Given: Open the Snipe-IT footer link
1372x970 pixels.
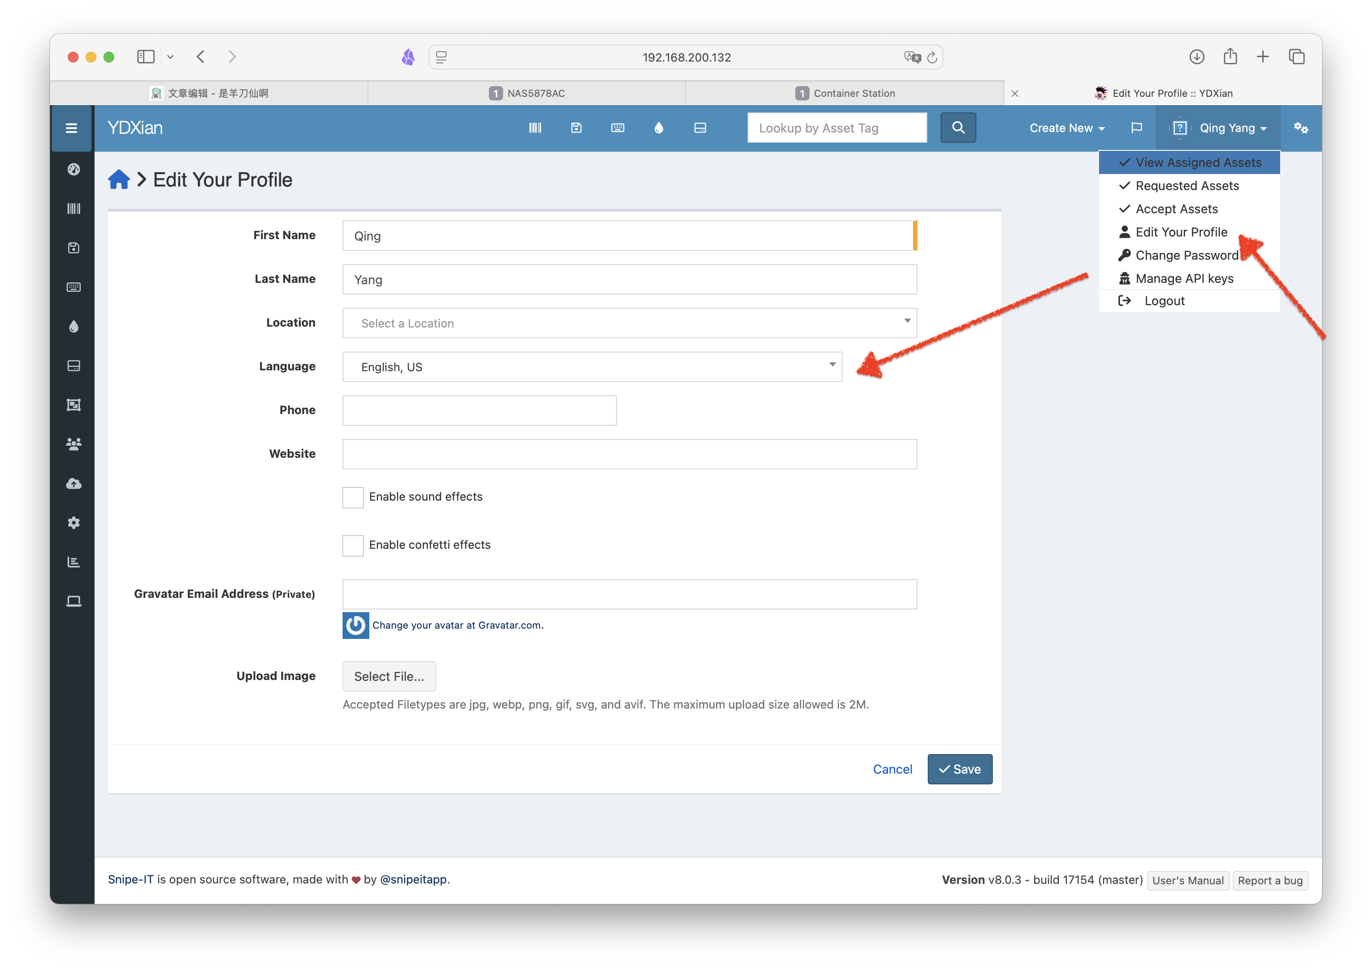Looking at the screenshot, I should [130, 879].
